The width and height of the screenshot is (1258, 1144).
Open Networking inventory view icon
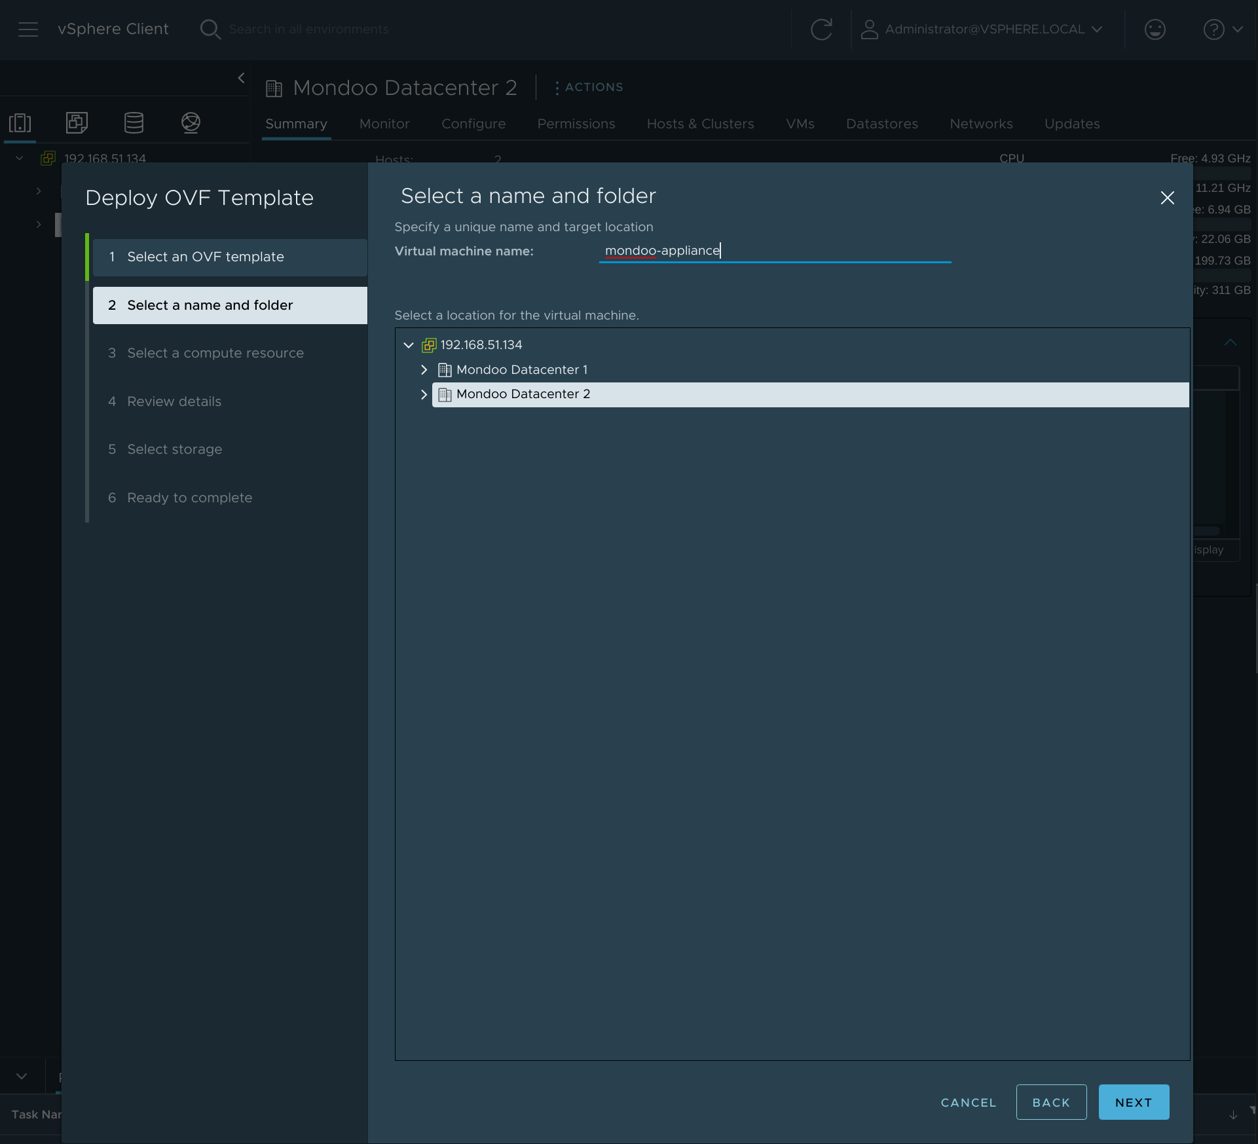click(x=191, y=122)
